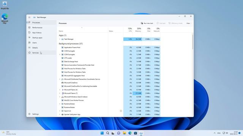Open Microsoft Store from taskbar
The height and width of the screenshot is (136, 243).
136,133
